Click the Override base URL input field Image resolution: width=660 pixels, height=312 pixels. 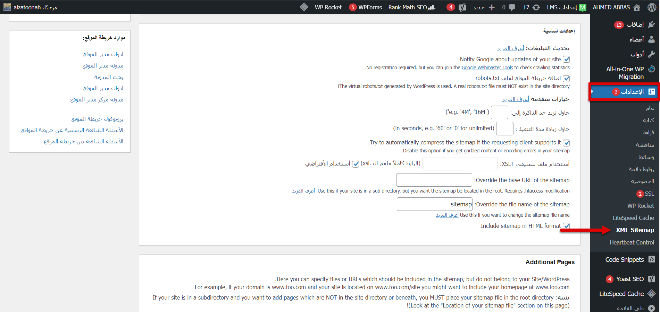pyautogui.click(x=434, y=180)
